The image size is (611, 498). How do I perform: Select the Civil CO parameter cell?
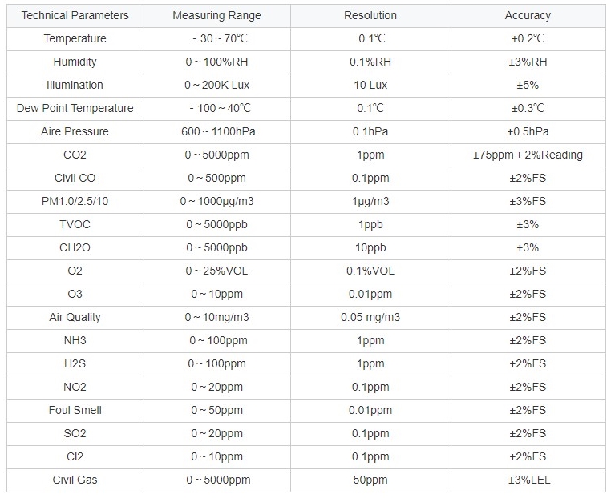pyautogui.click(x=75, y=178)
